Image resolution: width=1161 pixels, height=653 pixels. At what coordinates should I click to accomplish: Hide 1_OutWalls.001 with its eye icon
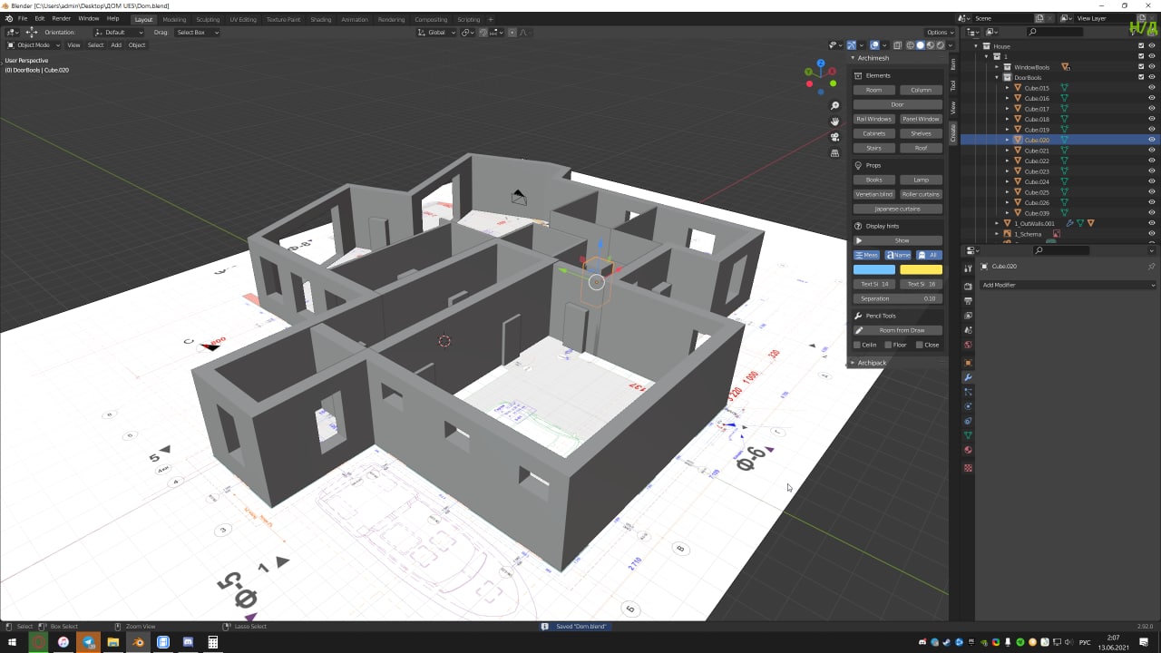point(1152,223)
